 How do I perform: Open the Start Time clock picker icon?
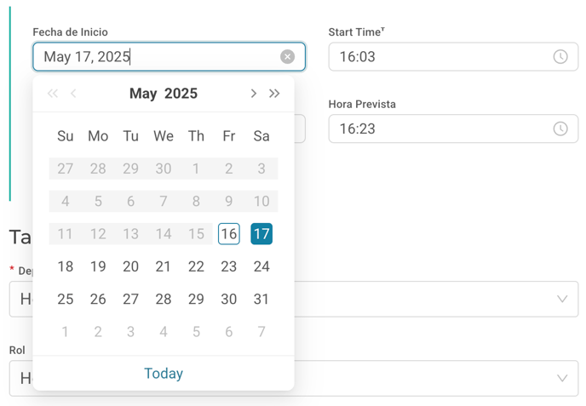click(560, 57)
